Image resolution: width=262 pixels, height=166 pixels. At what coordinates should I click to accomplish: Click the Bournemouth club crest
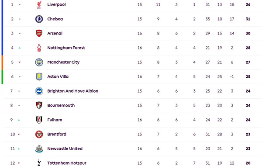39,105
